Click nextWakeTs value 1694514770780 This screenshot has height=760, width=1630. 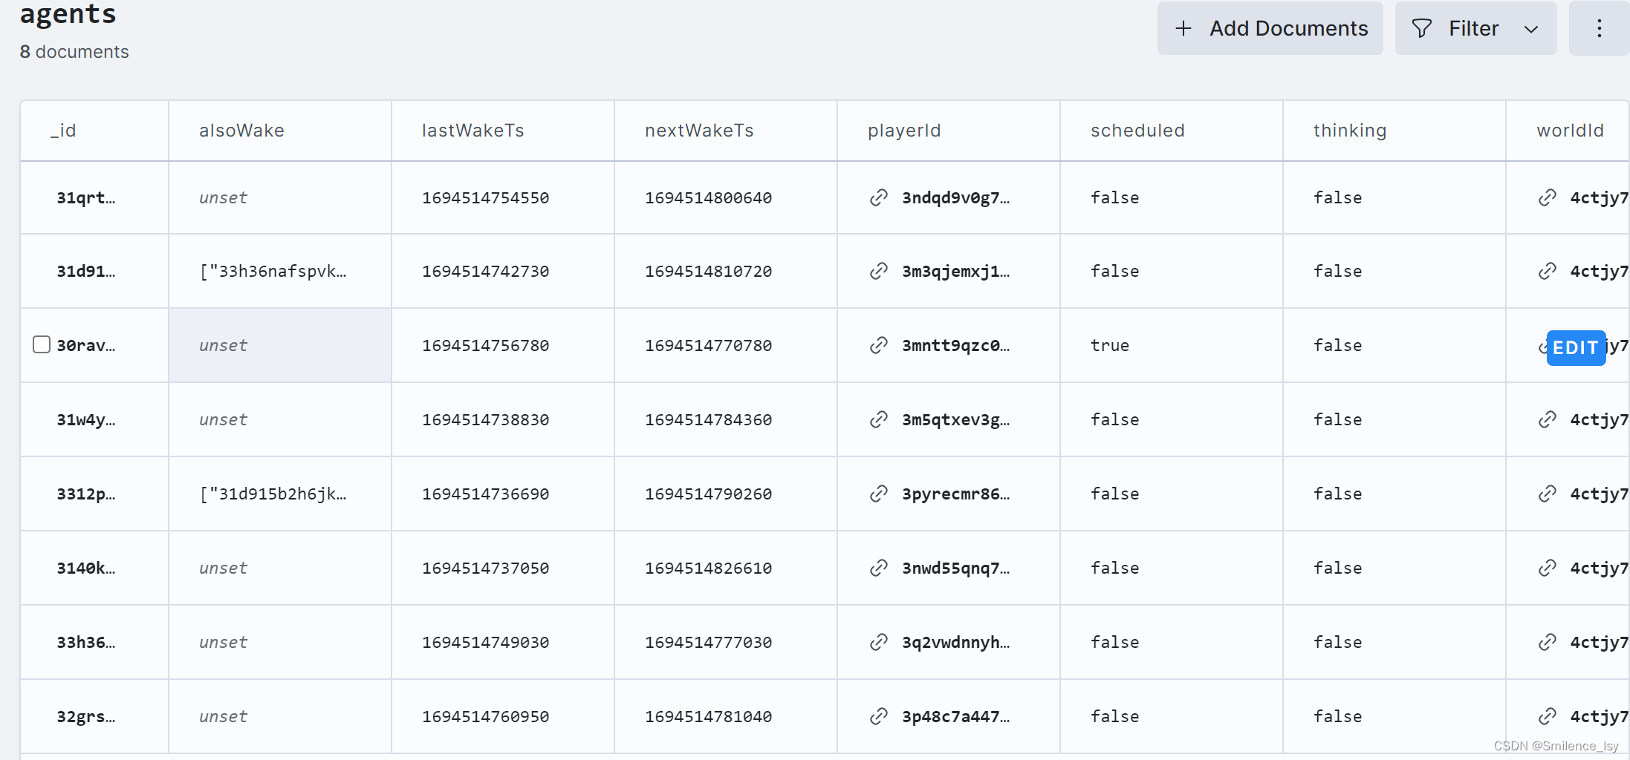709,345
